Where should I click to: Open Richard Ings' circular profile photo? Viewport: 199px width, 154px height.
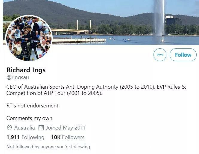coord(29,38)
